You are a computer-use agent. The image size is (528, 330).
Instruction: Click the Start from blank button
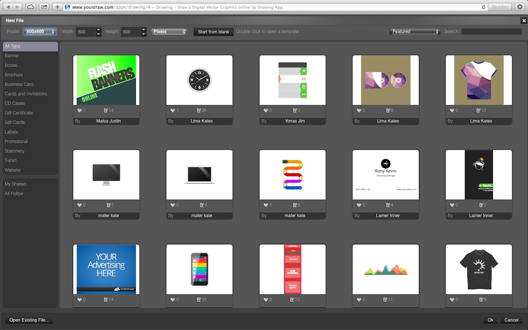(x=213, y=32)
